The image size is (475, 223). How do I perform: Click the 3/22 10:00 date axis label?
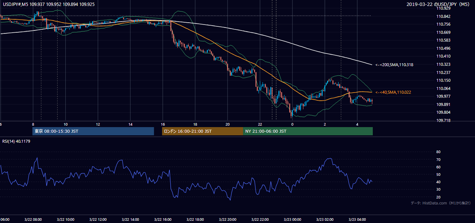tap(66, 219)
